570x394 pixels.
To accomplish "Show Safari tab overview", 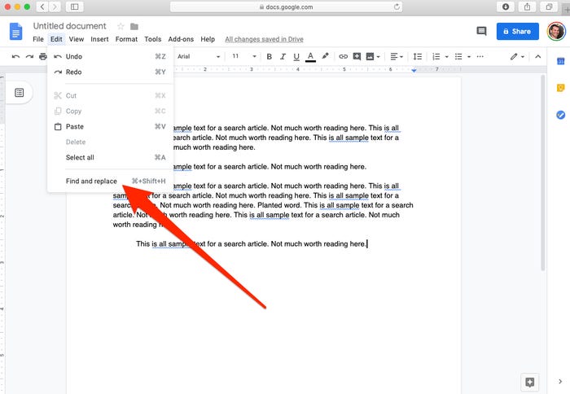I will click(x=549, y=7).
